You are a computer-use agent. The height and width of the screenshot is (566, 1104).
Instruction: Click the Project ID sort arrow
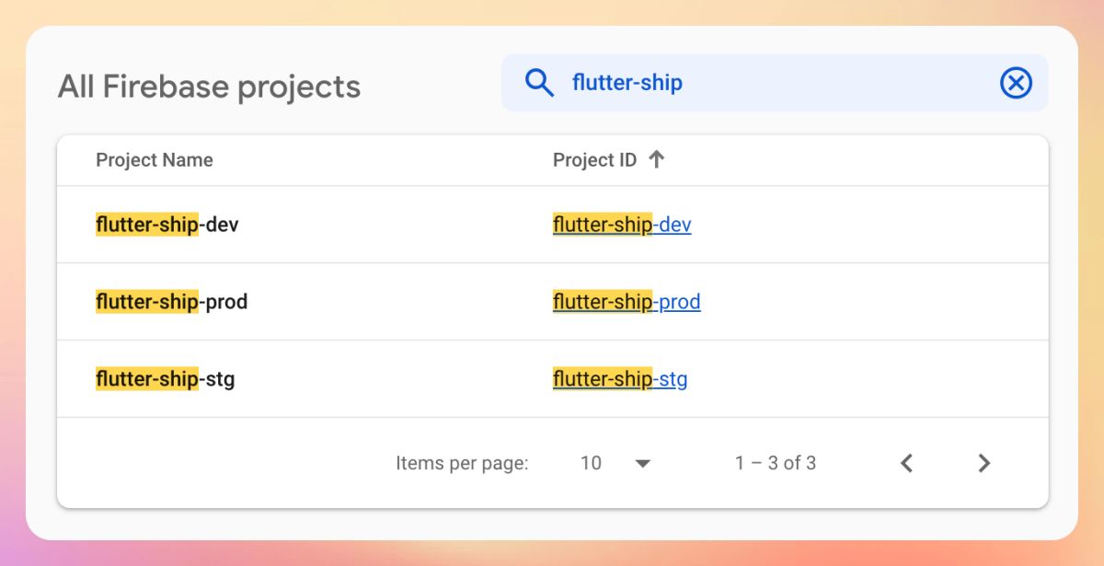(656, 159)
